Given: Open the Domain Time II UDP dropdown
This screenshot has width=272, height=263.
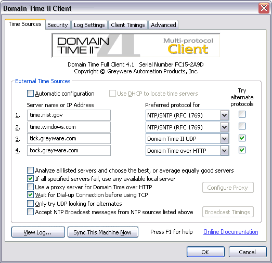Looking at the screenshot, I should click(x=225, y=139).
